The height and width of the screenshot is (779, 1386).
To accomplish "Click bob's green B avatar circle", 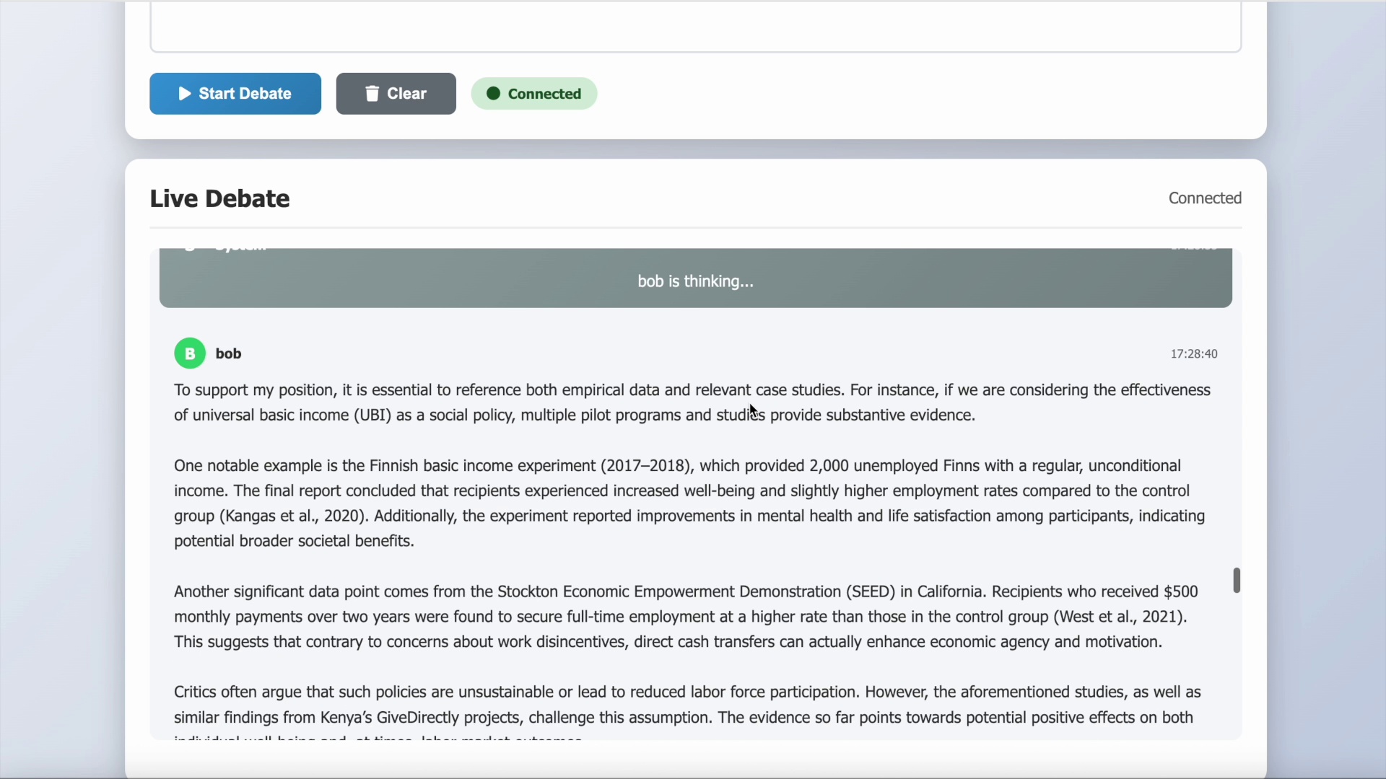I will (190, 353).
